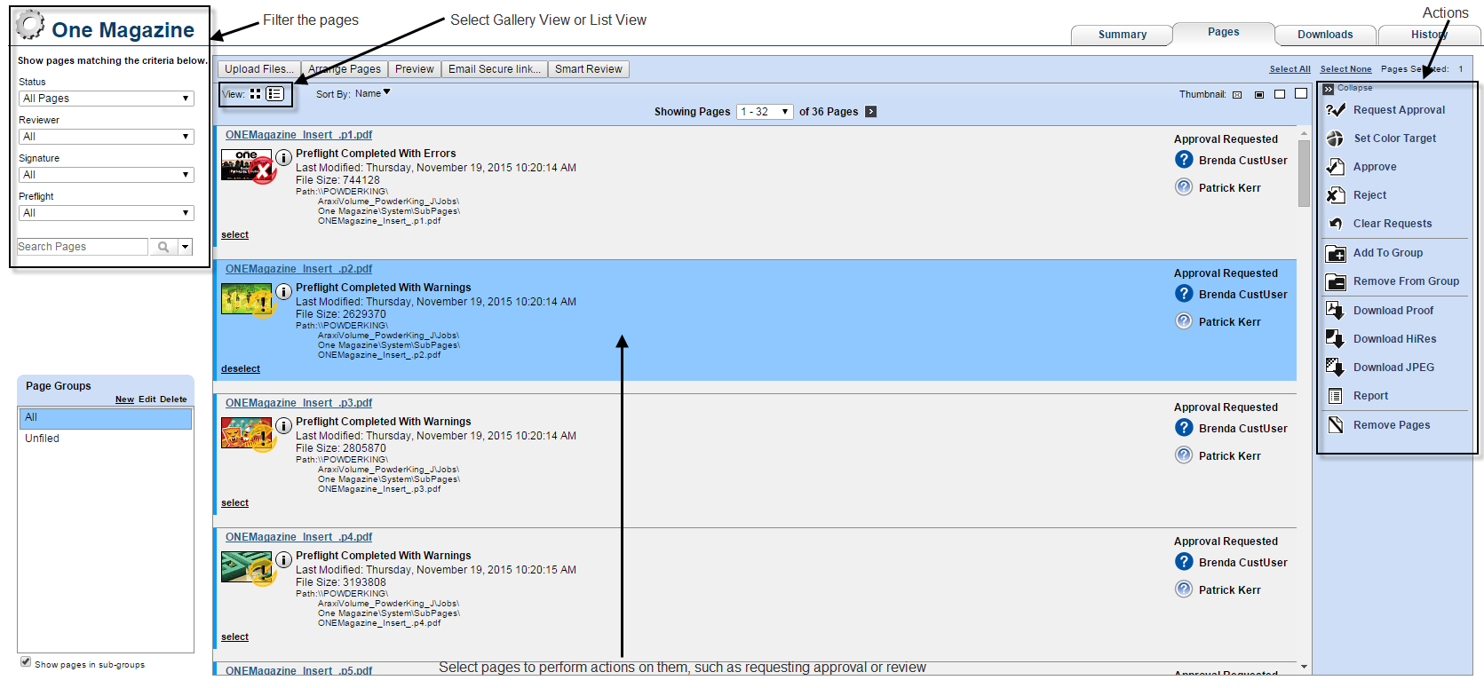This screenshot has width=1484, height=688.
Task: Click the Request Approval action icon
Action: pos(1335,110)
